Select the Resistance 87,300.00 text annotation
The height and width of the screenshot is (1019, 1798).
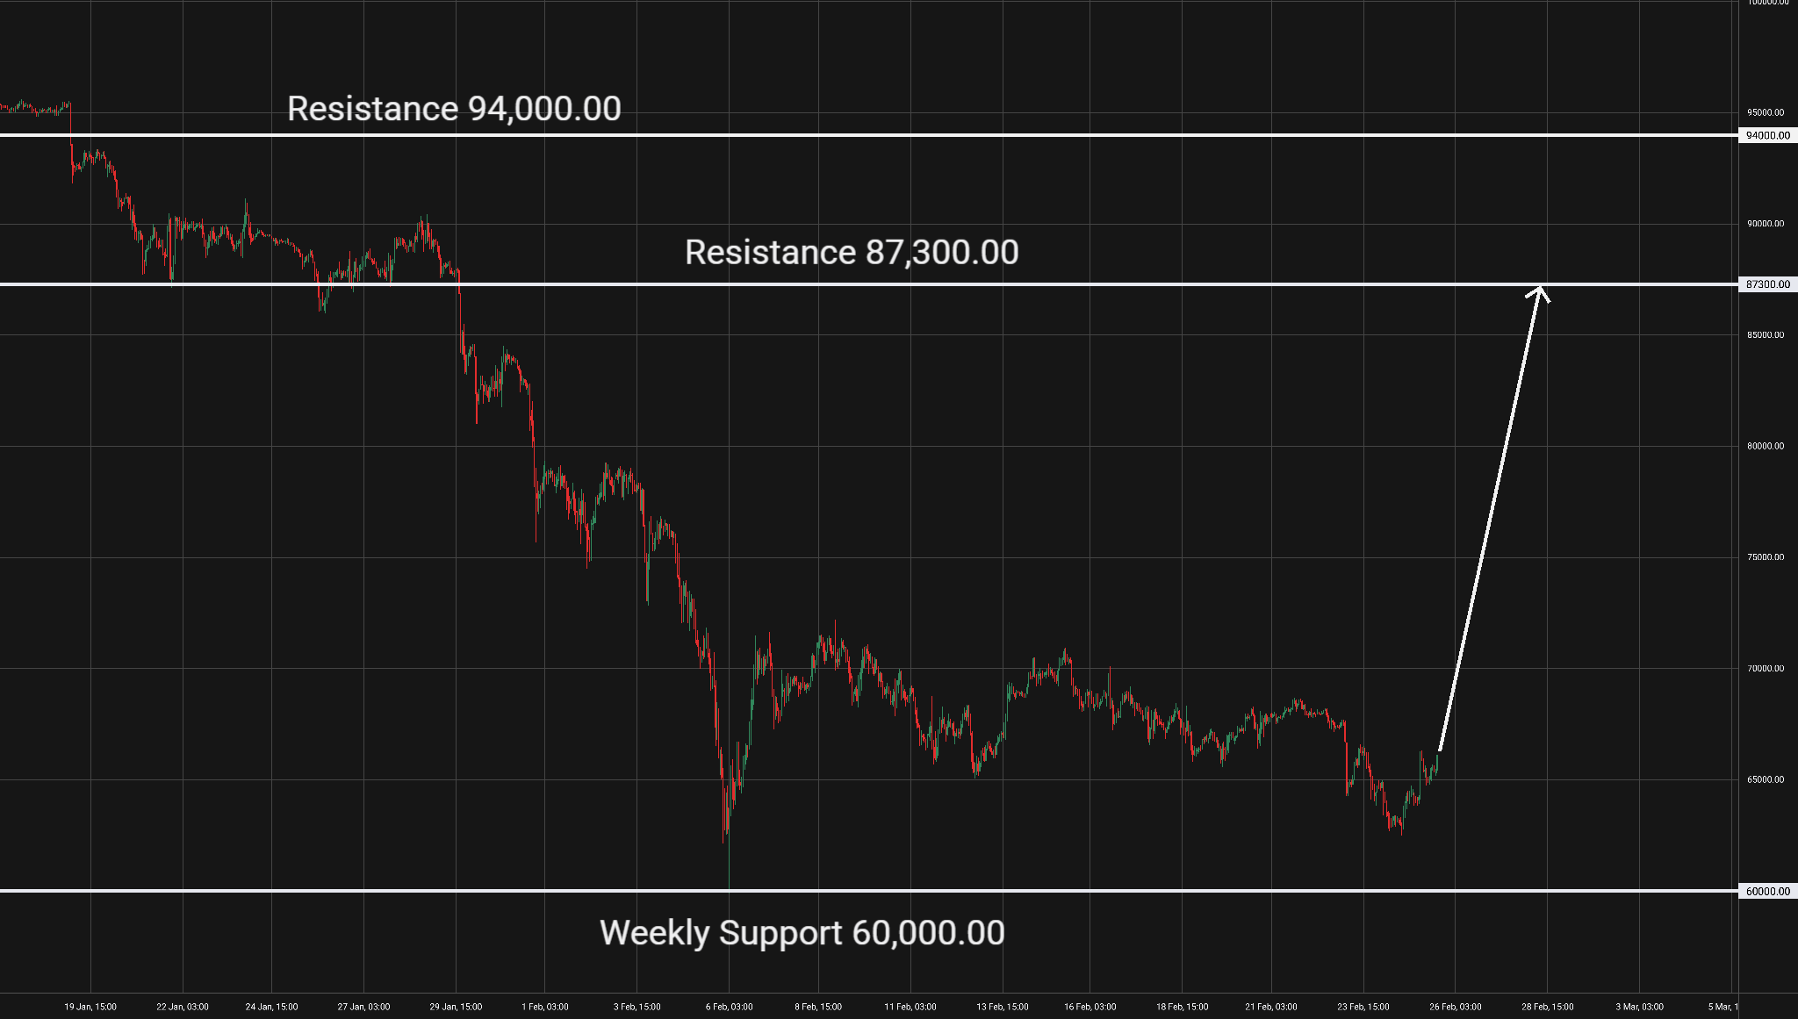pos(851,253)
